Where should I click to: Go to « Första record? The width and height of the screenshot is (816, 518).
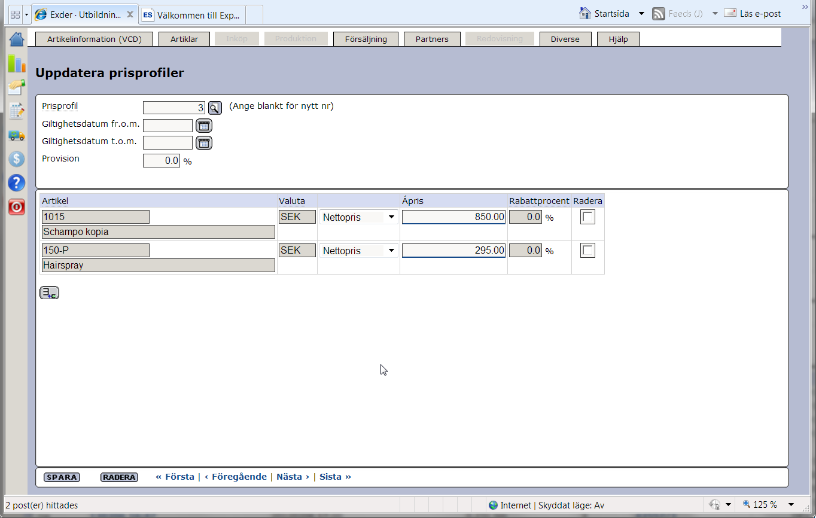[x=175, y=477]
